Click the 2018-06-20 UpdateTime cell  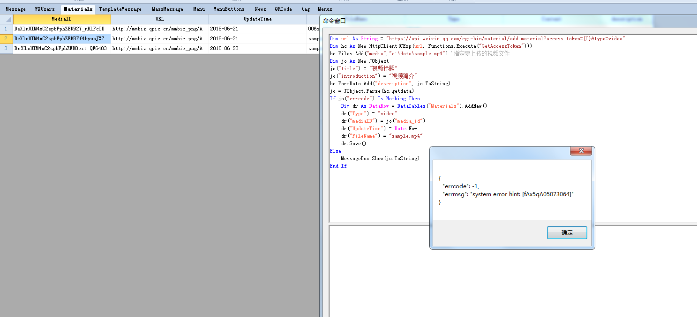pyautogui.click(x=258, y=49)
